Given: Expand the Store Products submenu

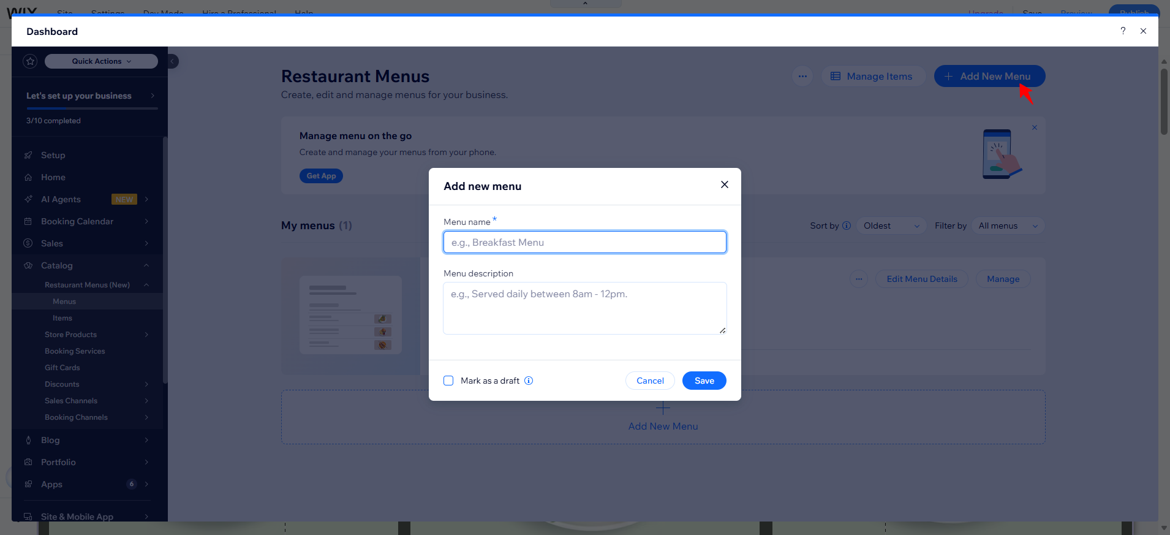Looking at the screenshot, I should (x=146, y=335).
